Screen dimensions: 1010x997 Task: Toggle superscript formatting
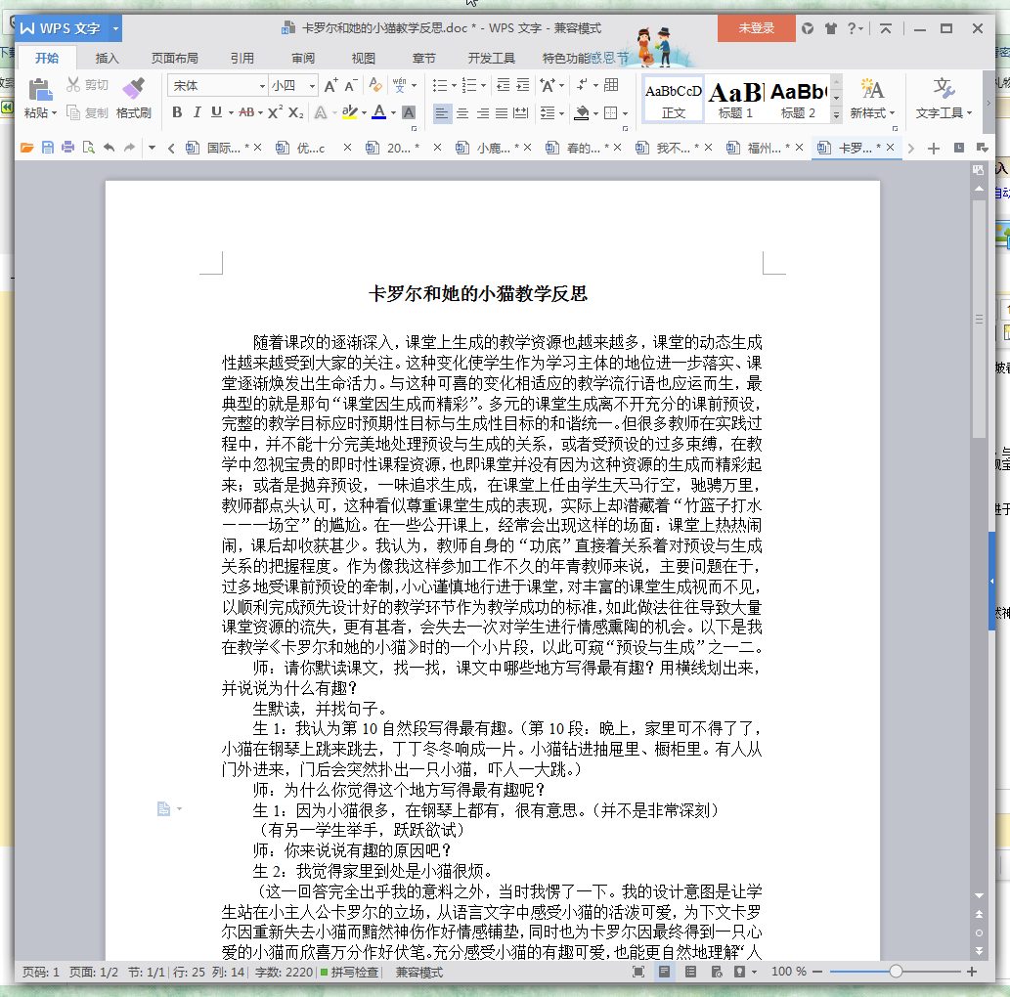(275, 112)
